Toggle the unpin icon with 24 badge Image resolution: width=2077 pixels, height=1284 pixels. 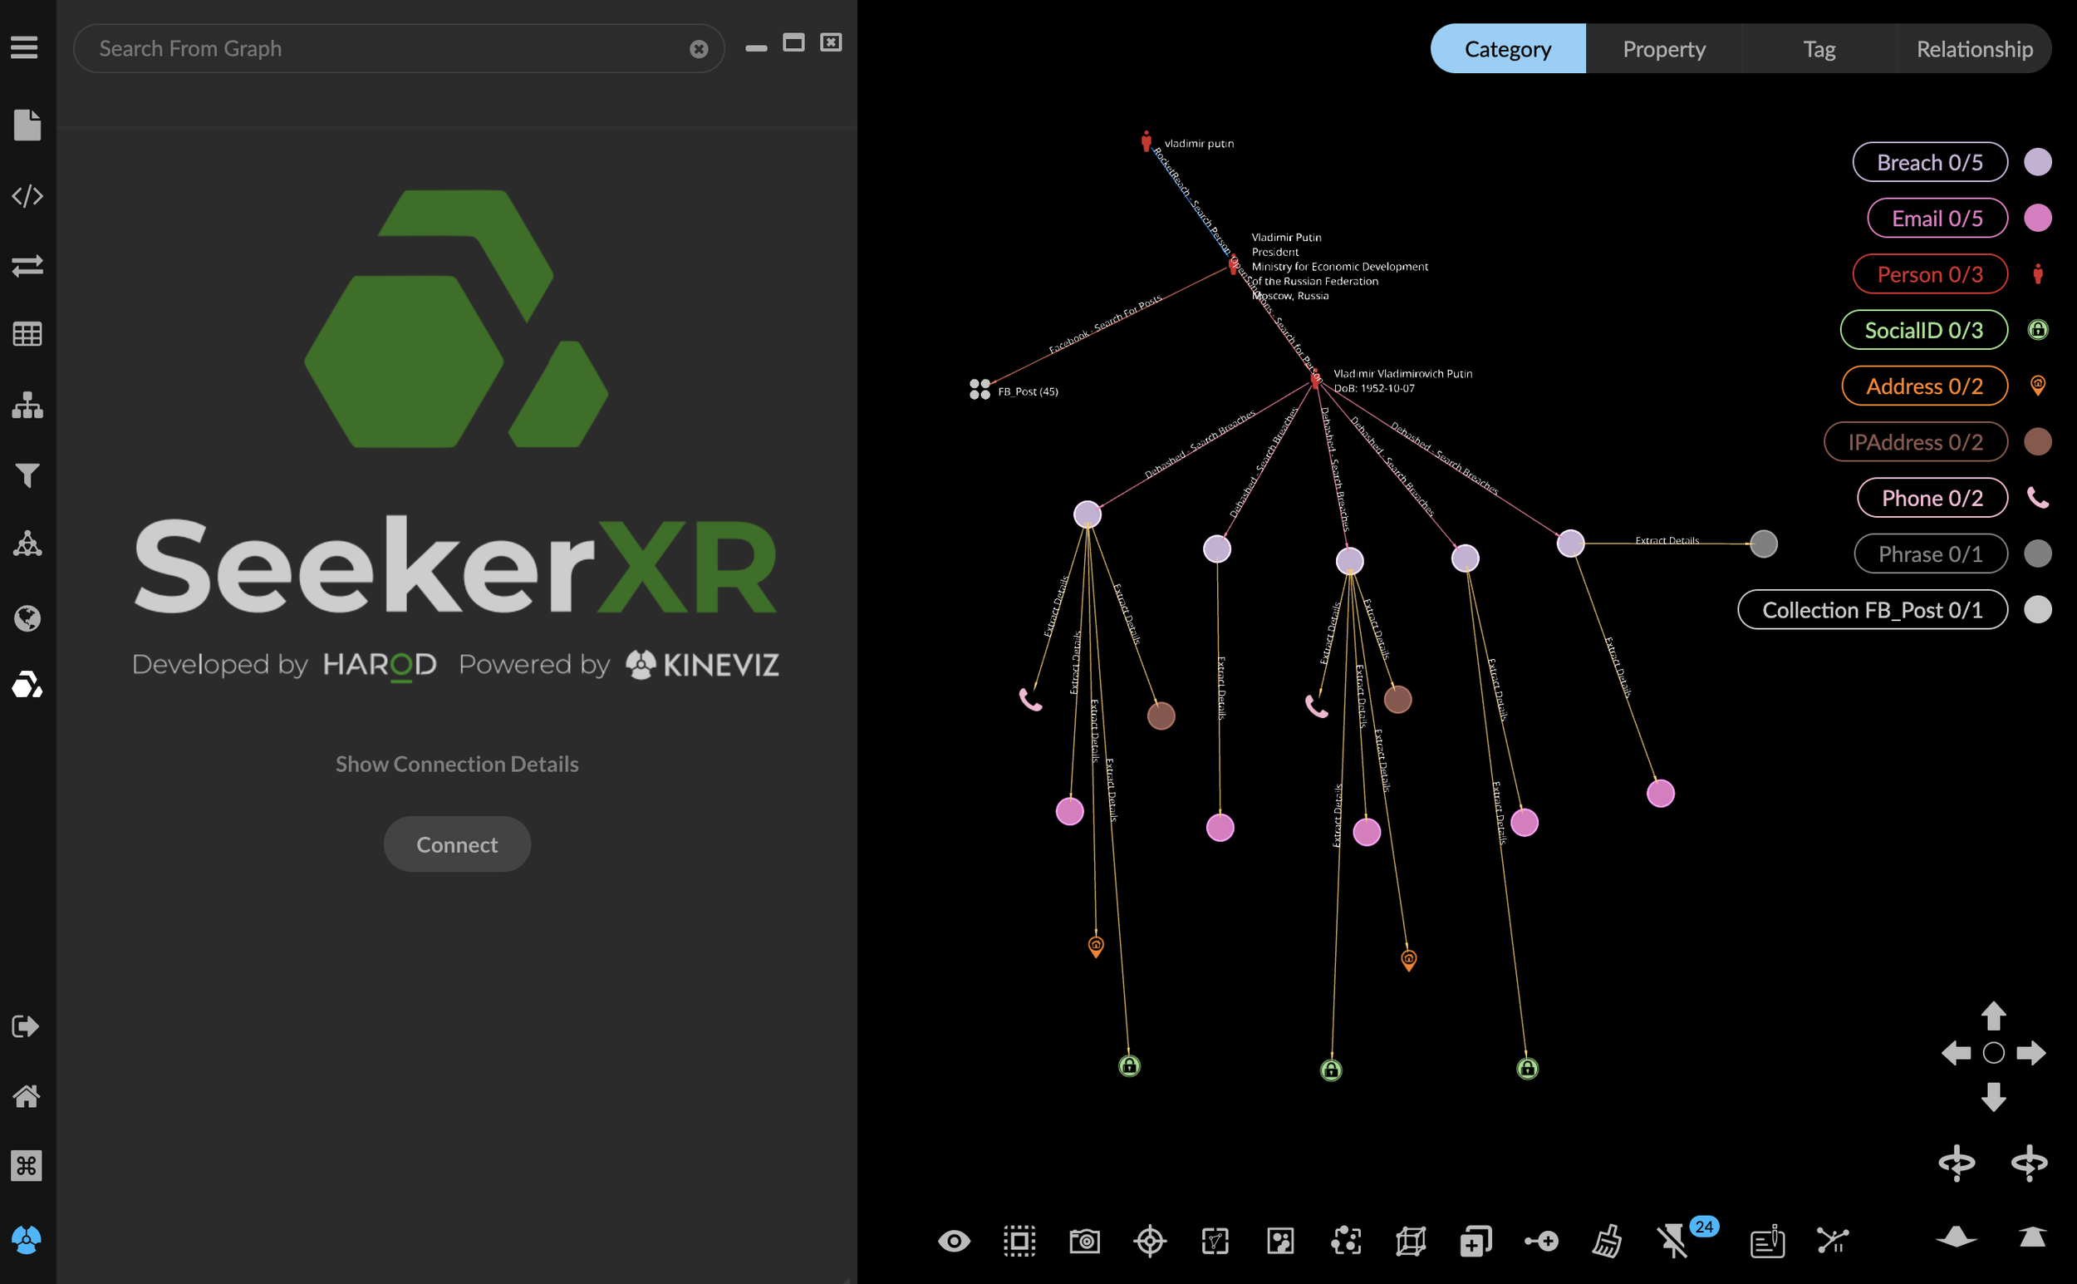click(x=1674, y=1242)
